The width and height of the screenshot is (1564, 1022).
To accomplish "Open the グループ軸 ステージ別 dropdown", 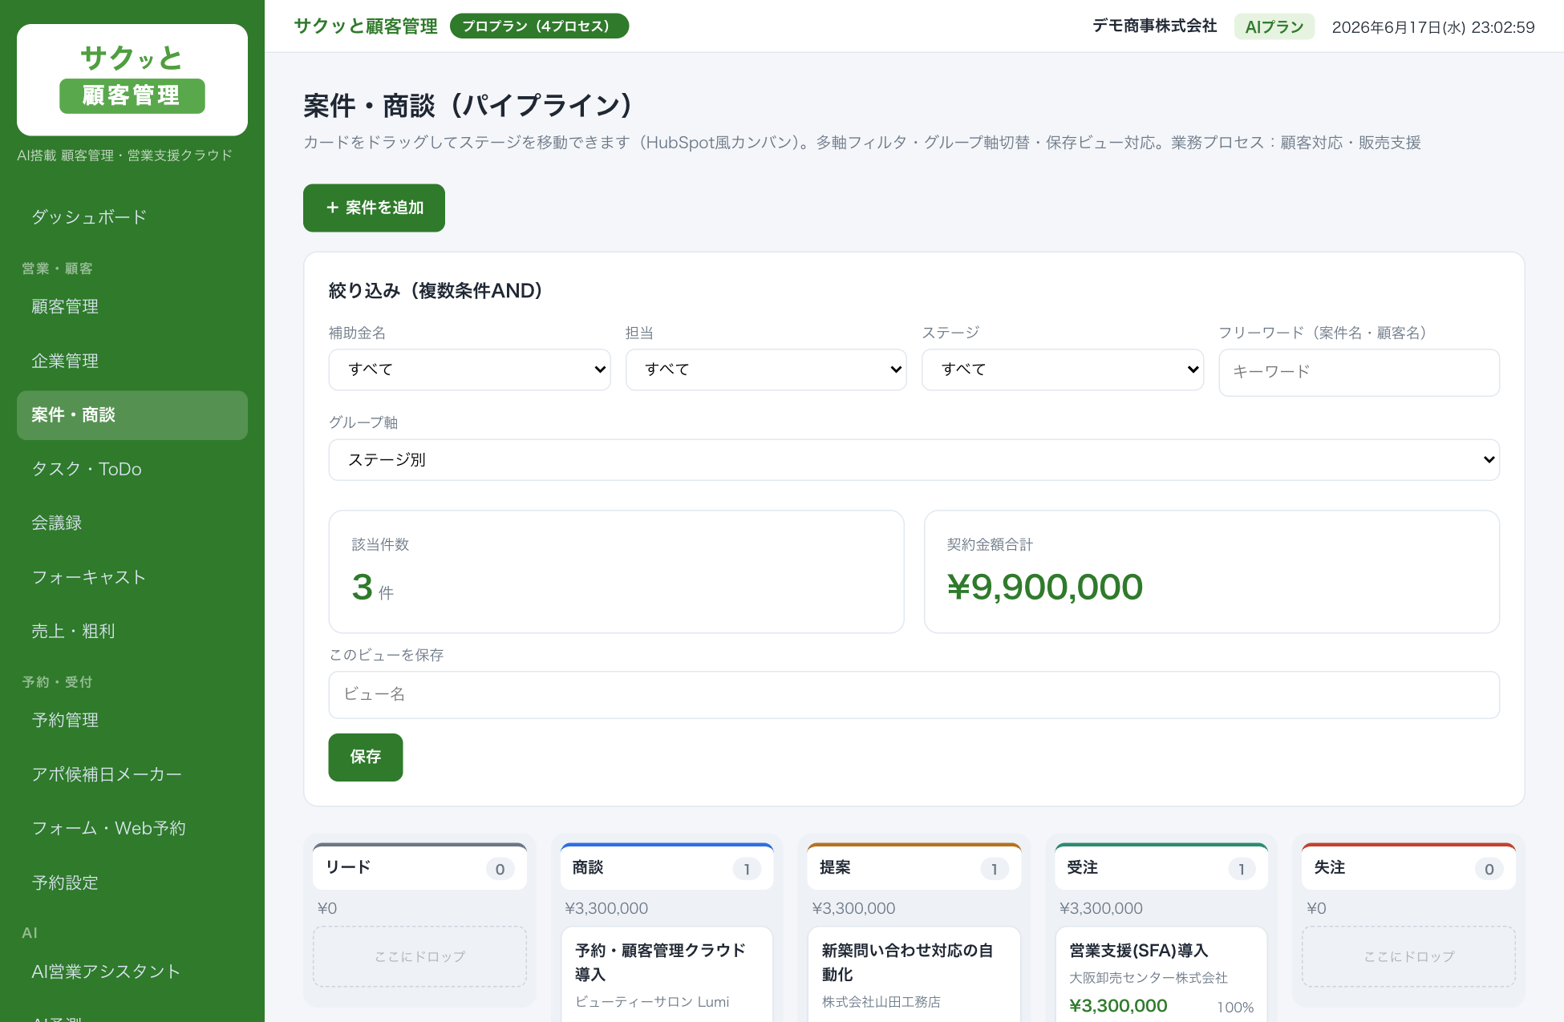I will (x=914, y=460).
